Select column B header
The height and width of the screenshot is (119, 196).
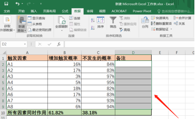[x=64, y=53]
